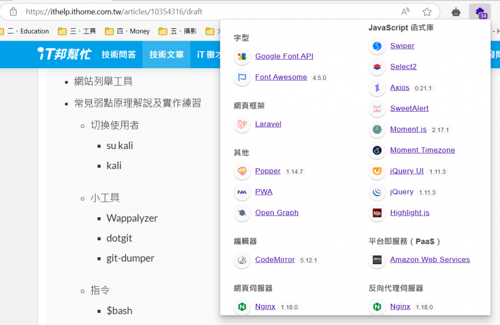This screenshot has height=325, width=500.
Task: Open the Education bookmarks folder
Action: [x=24, y=31]
